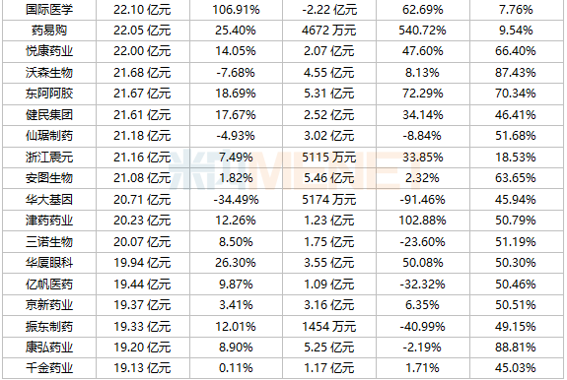Select 亿帆医药 net profit 1.09 亿元
Image resolution: width=567 pixels, height=380 pixels.
tap(328, 285)
